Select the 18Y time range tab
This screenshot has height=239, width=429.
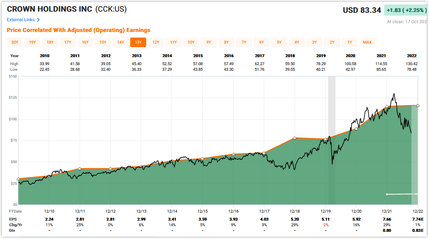click(x=50, y=42)
